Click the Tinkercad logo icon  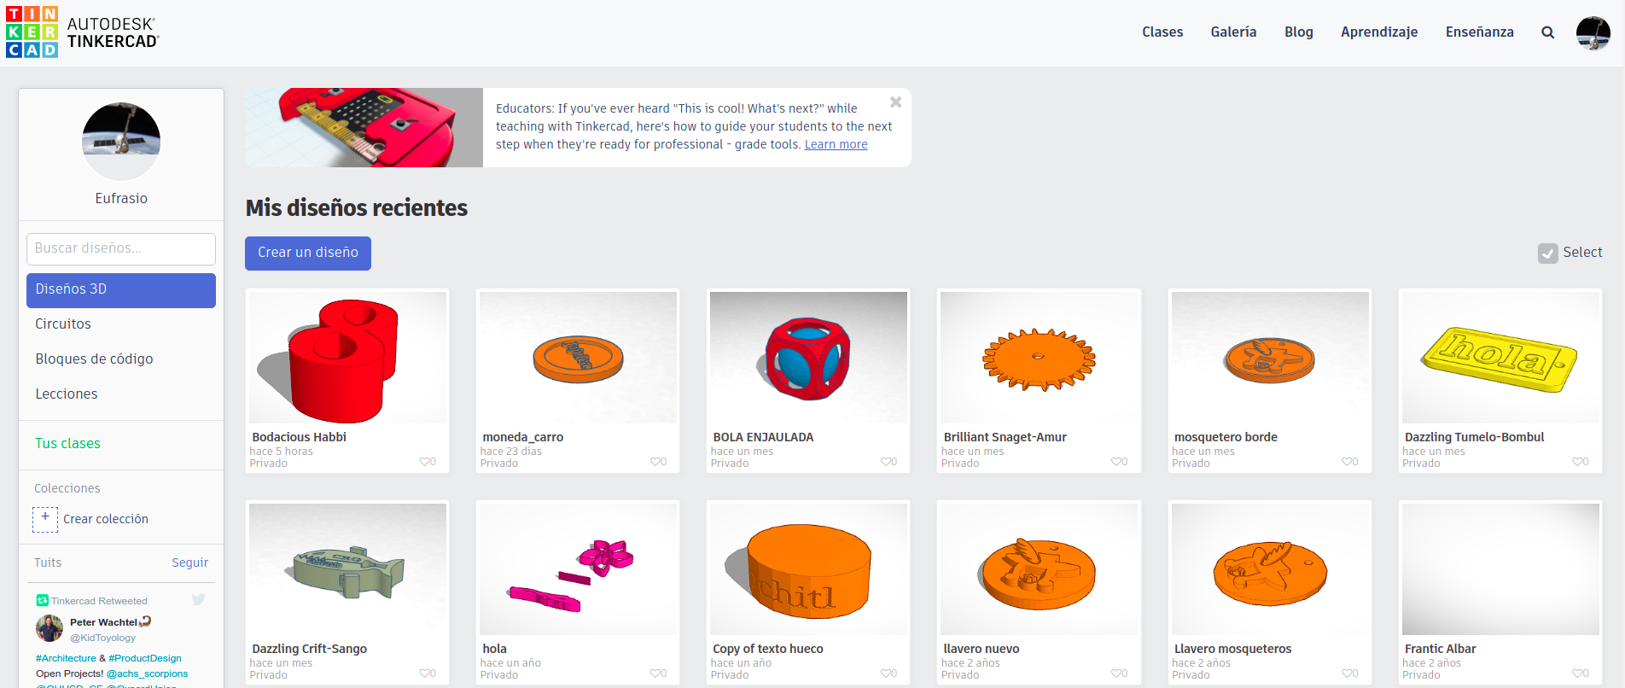[32, 32]
